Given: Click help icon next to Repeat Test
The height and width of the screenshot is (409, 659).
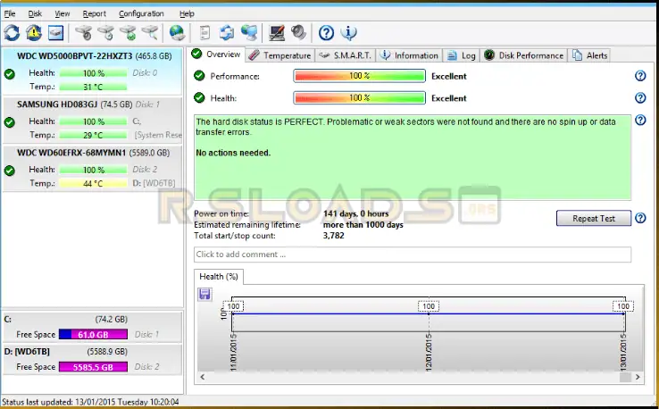Looking at the screenshot, I should (640, 218).
